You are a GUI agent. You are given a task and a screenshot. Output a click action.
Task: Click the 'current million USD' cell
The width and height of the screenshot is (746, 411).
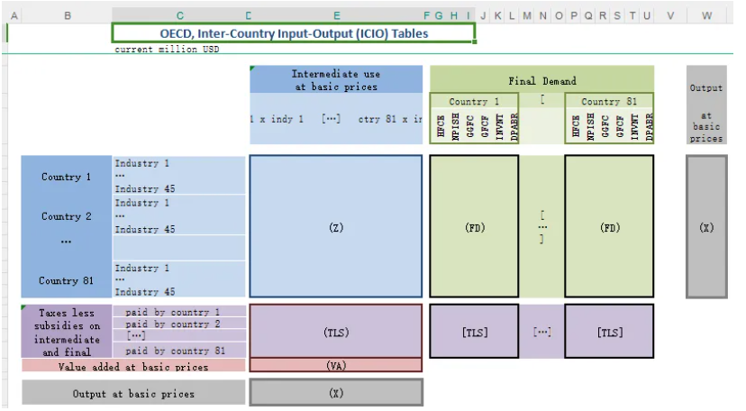point(167,49)
